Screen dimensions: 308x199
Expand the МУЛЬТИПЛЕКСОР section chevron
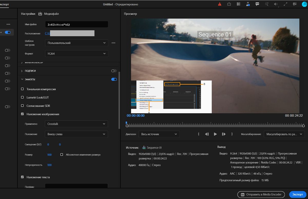22,62
